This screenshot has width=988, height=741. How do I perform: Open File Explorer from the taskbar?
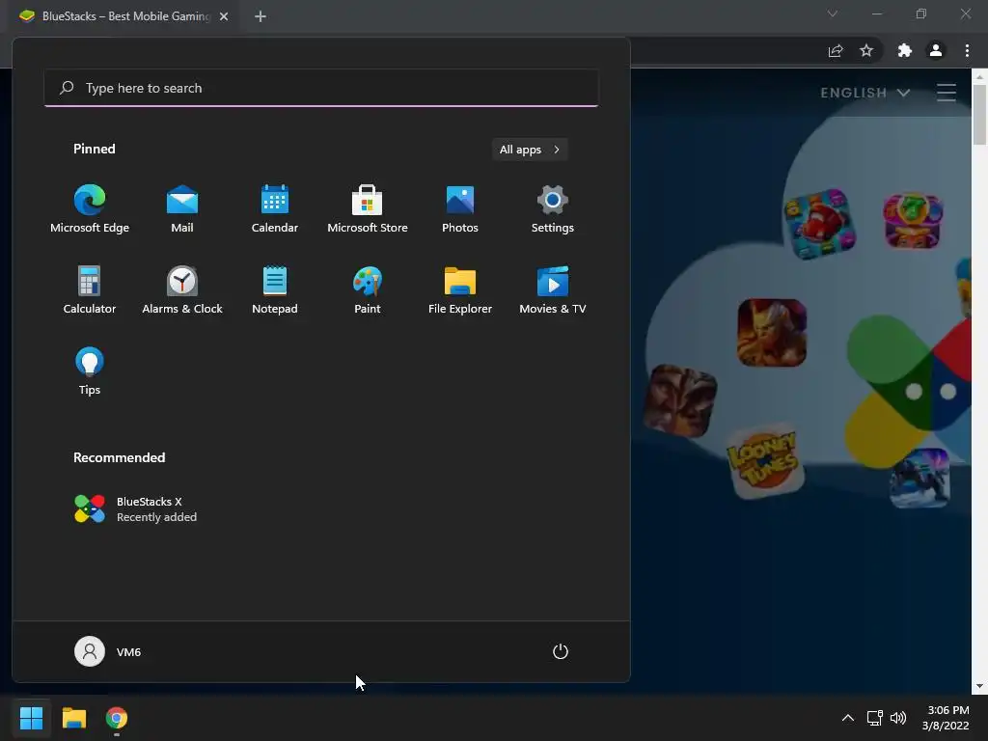point(73,718)
